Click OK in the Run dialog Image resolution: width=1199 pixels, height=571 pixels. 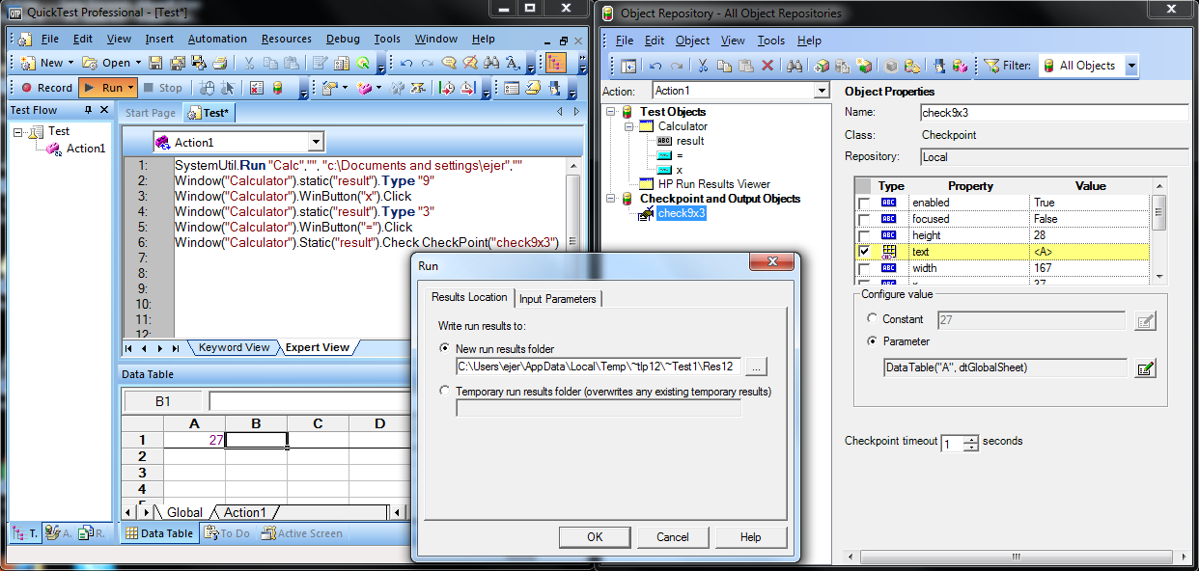(x=595, y=537)
